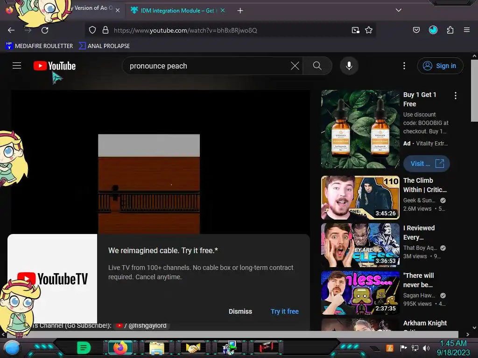This screenshot has width=478, height=358.
Task: Open tracking protection shield in address bar
Action: point(92,30)
